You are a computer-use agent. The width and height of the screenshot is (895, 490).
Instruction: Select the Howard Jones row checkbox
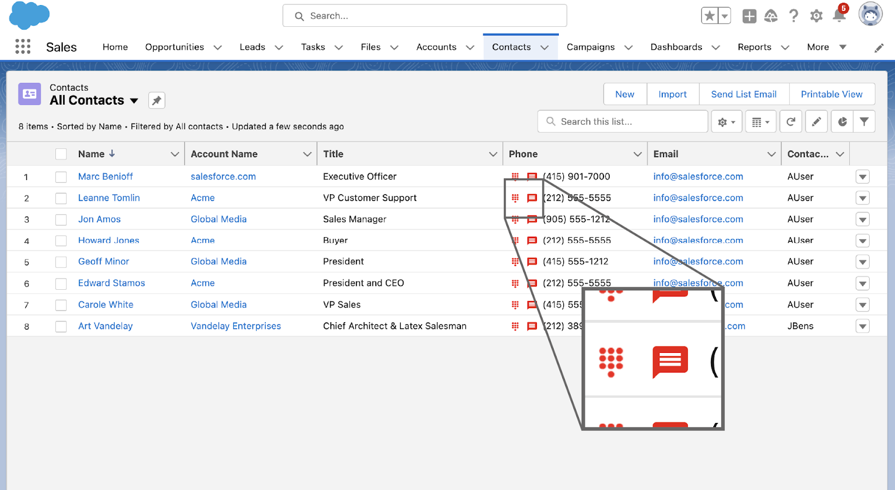tap(61, 241)
